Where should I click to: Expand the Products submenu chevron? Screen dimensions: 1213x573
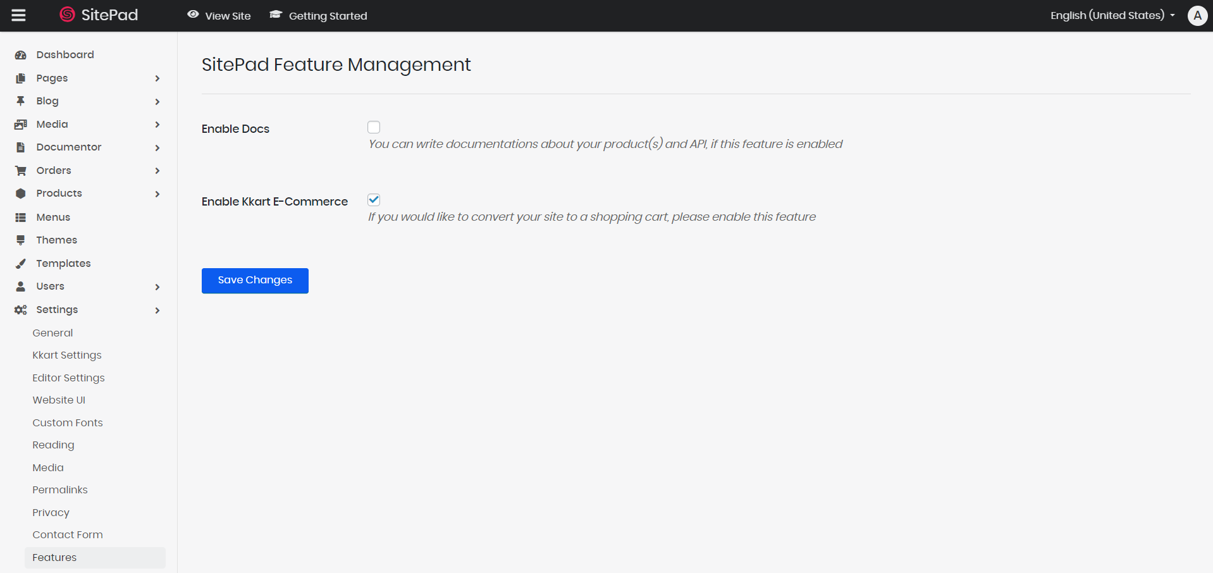(x=157, y=194)
